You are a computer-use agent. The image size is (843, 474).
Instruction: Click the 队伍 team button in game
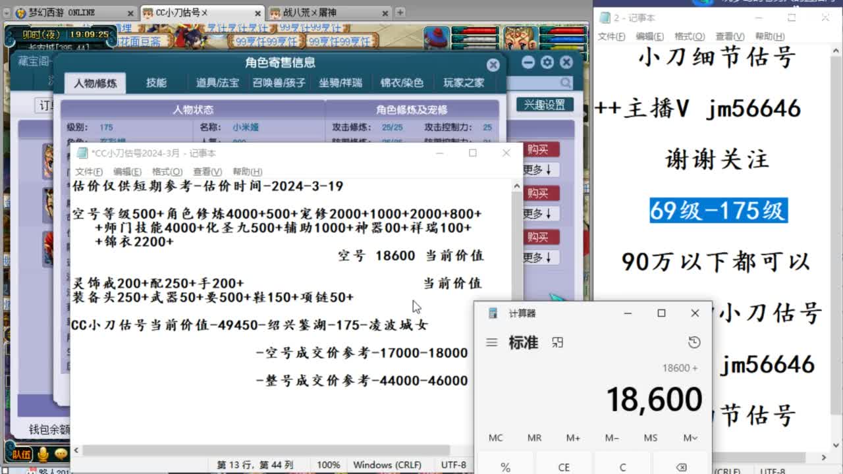tap(21, 454)
